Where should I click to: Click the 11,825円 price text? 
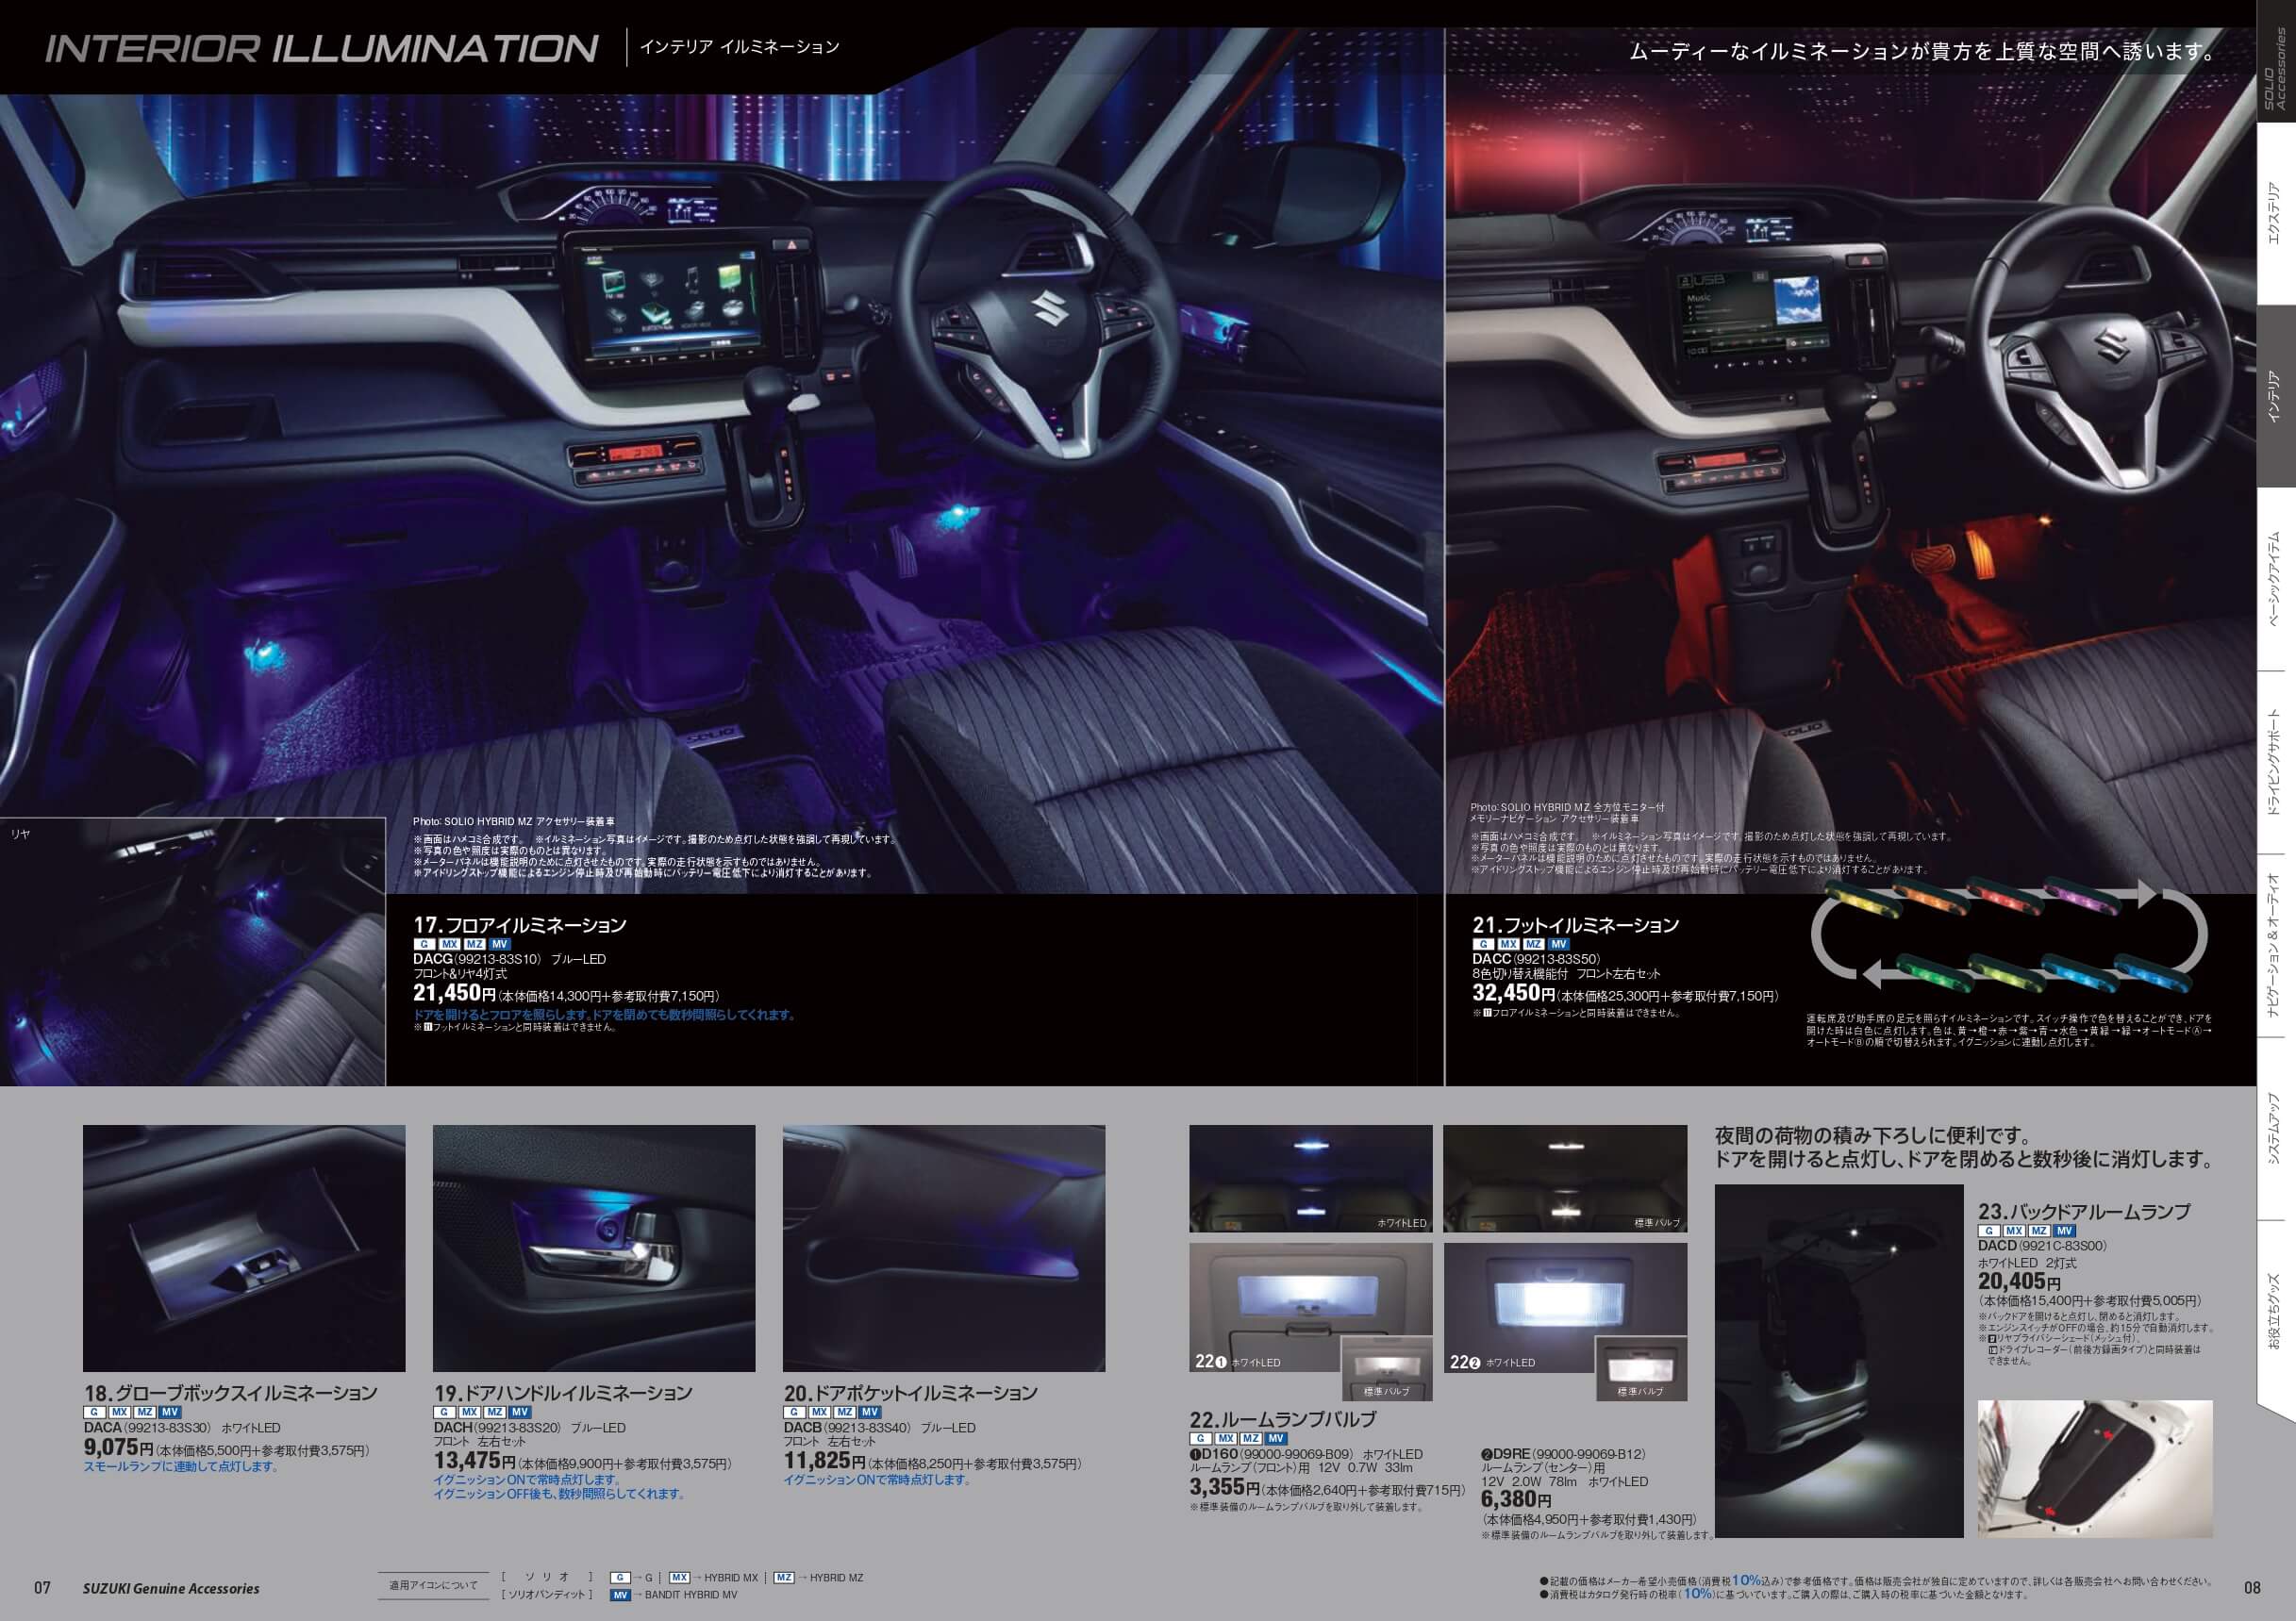[x=824, y=1460]
